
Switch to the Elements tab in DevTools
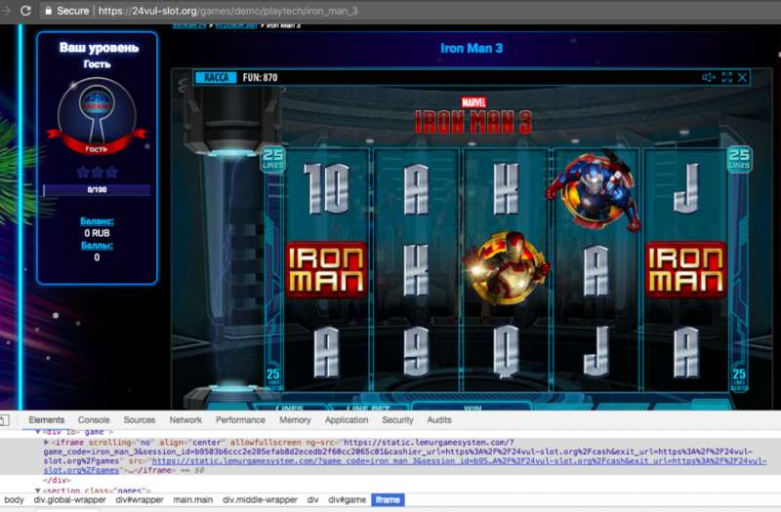click(x=46, y=420)
